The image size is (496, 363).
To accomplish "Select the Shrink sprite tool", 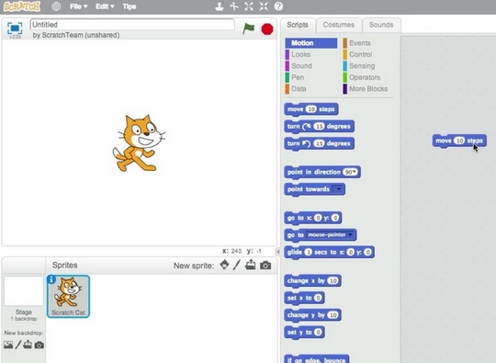I will pos(264,6).
